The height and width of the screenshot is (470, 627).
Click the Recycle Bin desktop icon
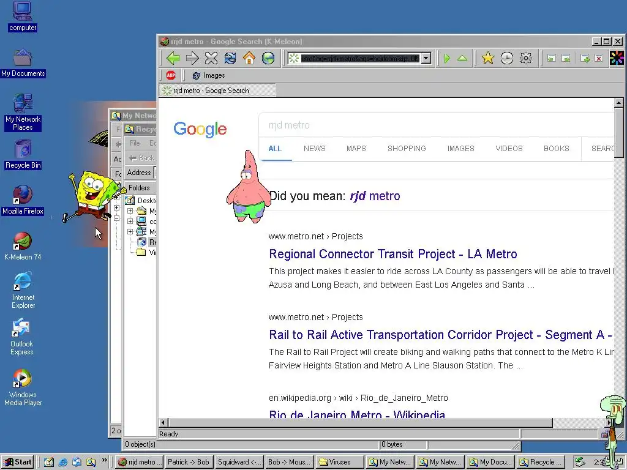[x=23, y=155]
